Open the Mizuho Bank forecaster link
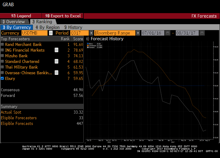220x158 pixels. coord(16,56)
